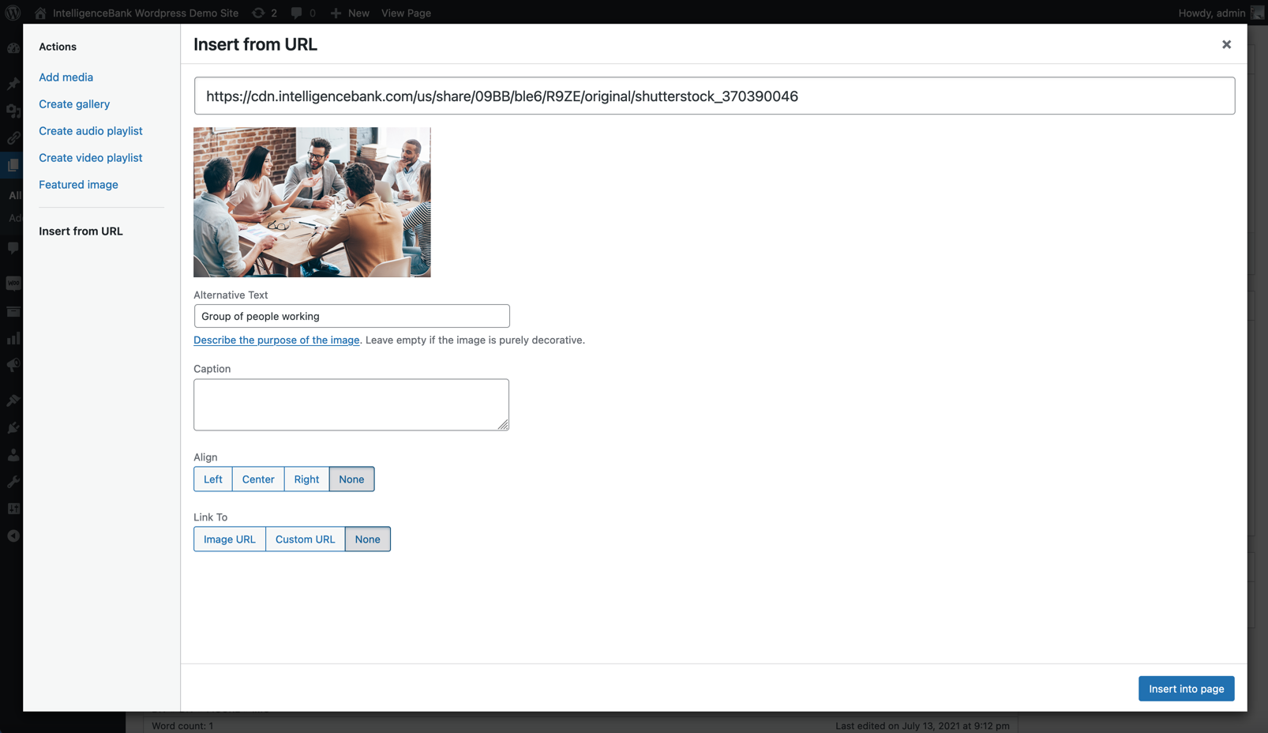Open the comments bubble icon
Viewport: 1268px width, 733px height.
[x=297, y=13]
